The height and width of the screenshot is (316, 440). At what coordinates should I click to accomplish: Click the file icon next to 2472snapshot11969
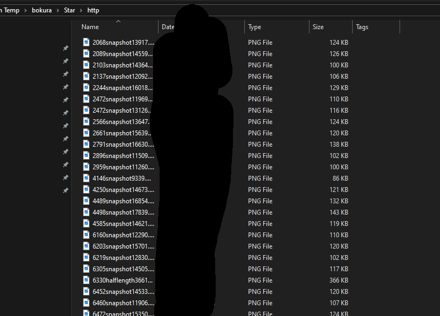pyautogui.click(x=86, y=99)
